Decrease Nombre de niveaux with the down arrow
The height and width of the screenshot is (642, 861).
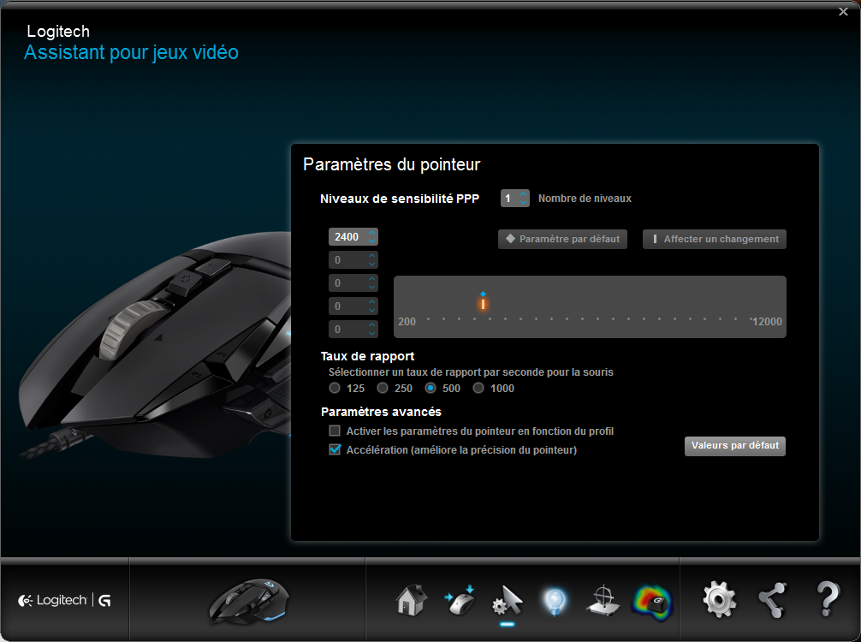(x=524, y=203)
